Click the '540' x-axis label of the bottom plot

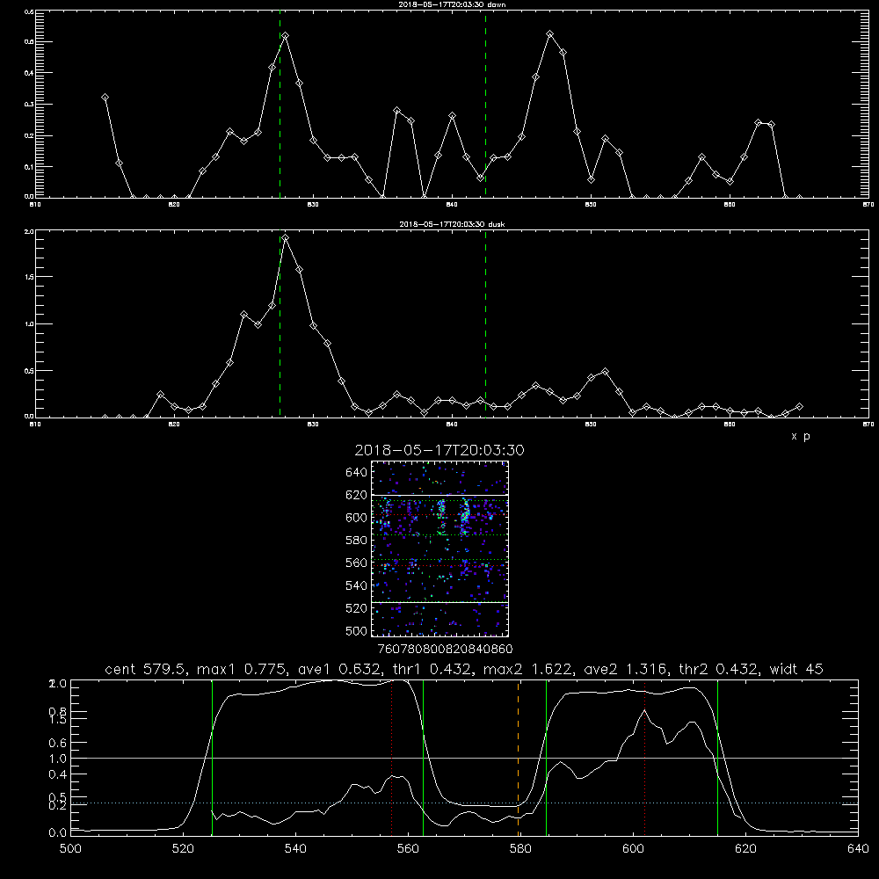[x=295, y=849]
